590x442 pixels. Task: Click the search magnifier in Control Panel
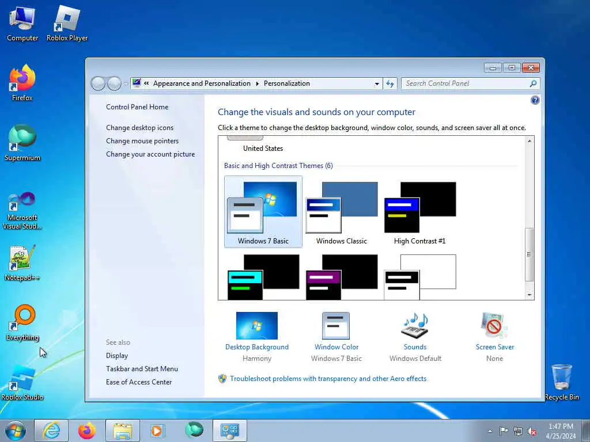tap(533, 83)
